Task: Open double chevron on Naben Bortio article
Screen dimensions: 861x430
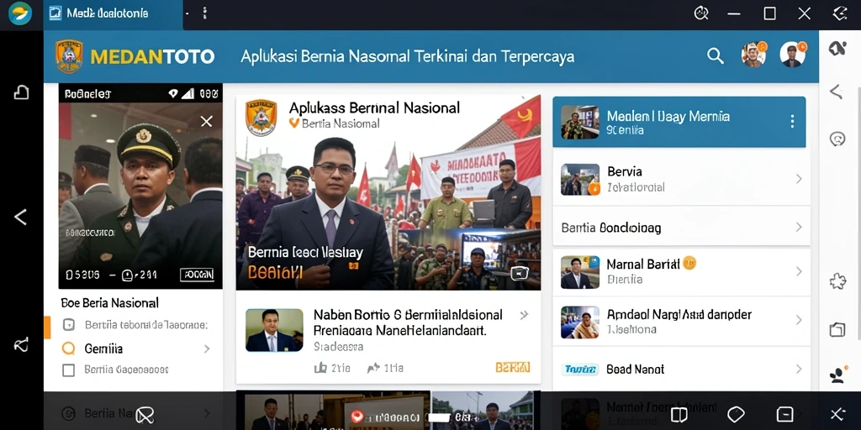Action: point(524,315)
